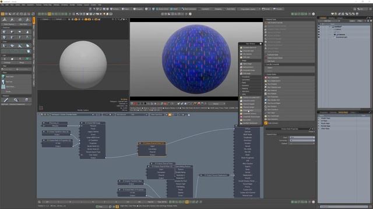Click the magnifier icon at the timeline bar's left end
This screenshot has height=209, width=373.
click(39, 202)
